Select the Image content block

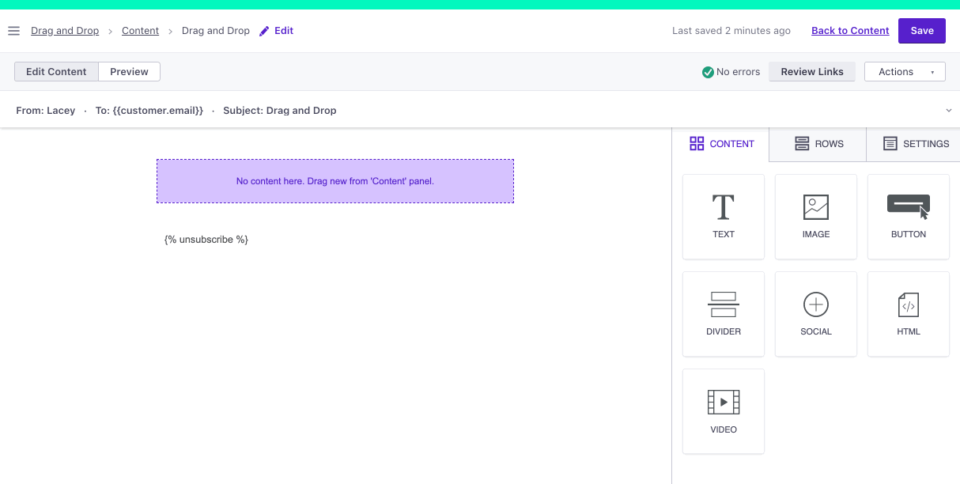coord(815,217)
